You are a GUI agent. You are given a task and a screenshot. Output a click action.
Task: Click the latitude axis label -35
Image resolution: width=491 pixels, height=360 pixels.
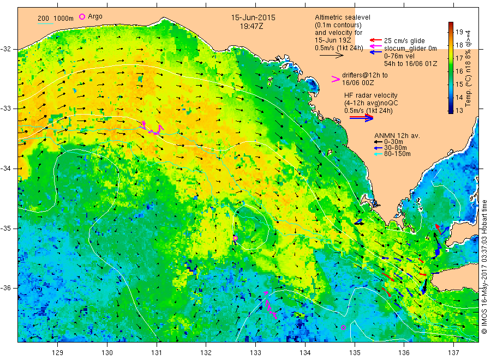coord(6,229)
